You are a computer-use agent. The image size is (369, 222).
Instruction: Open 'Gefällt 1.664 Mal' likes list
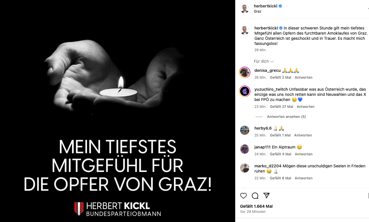pos(256,206)
